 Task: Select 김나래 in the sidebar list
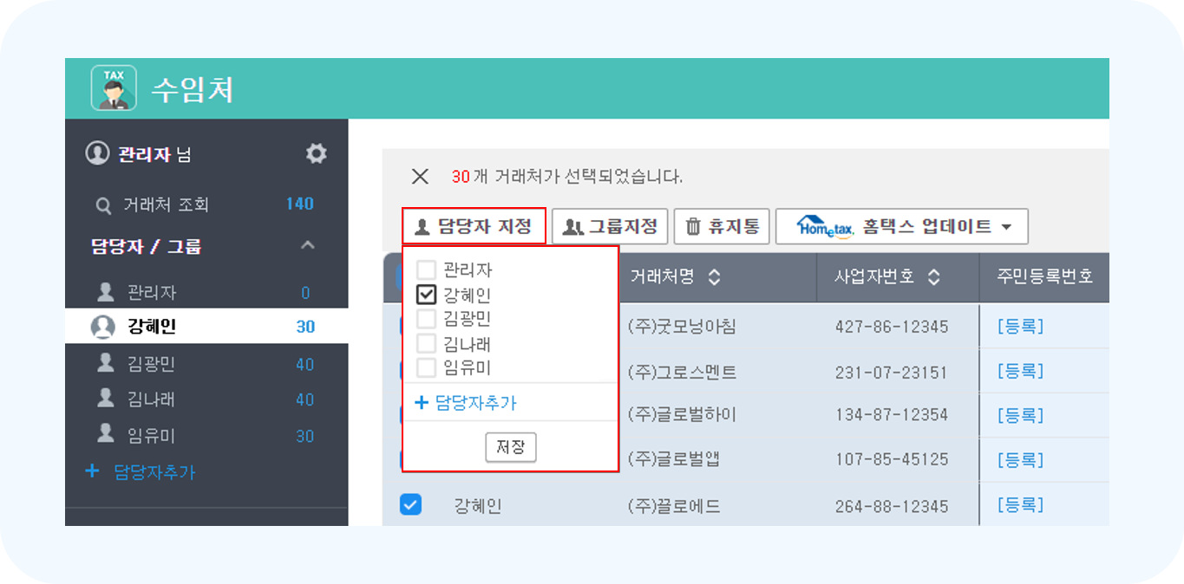tap(151, 399)
